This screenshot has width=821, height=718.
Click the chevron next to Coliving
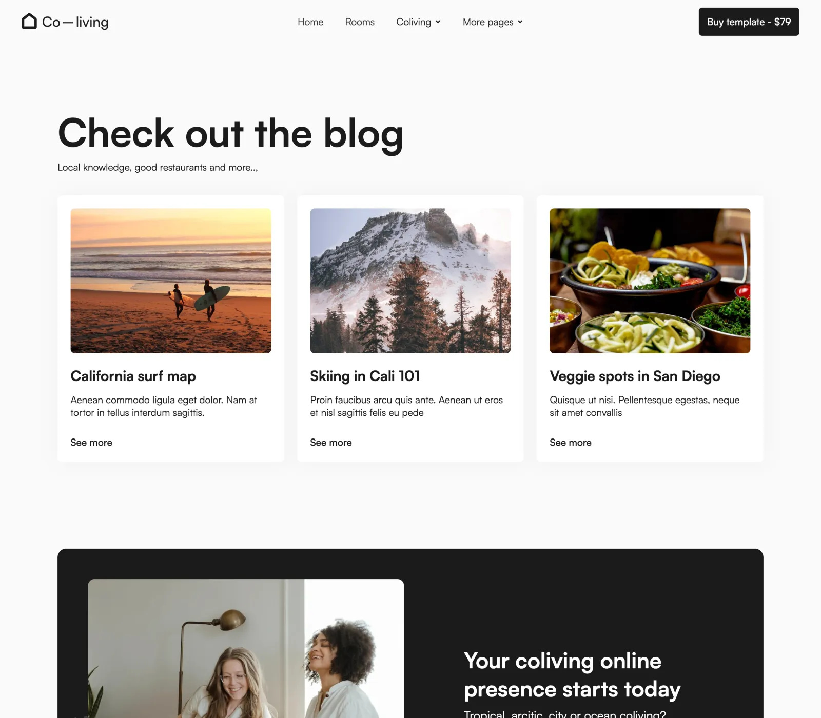coord(438,22)
